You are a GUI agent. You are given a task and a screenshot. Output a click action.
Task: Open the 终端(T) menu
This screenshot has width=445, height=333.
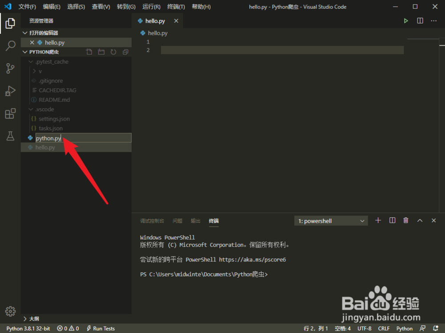click(176, 7)
